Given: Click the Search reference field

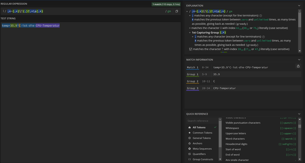Looking at the screenshot, I should tap(202, 121).
